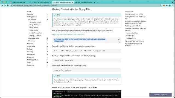
Task: Open Send a Transaction page
Action: [x=36, y=33]
